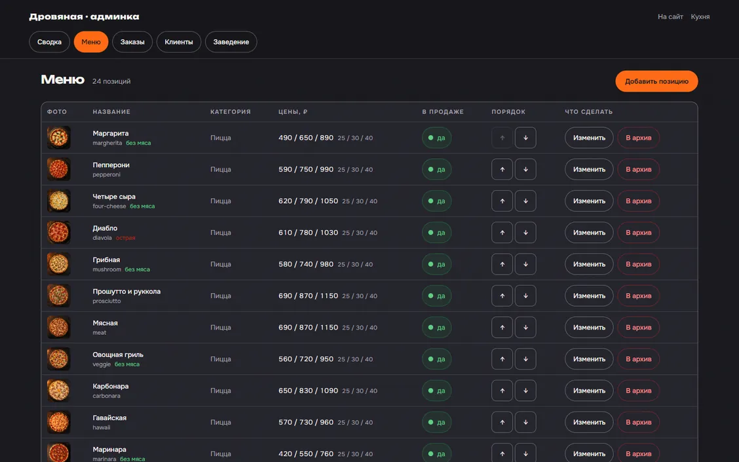Open the Заказы tab
Viewport: 739px width, 462px height.
[132, 42]
